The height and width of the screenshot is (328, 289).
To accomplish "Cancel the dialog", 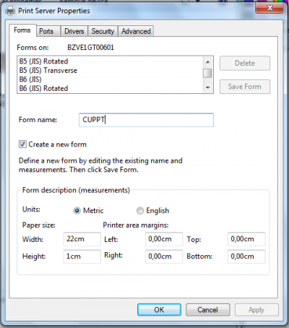I will (208, 310).
